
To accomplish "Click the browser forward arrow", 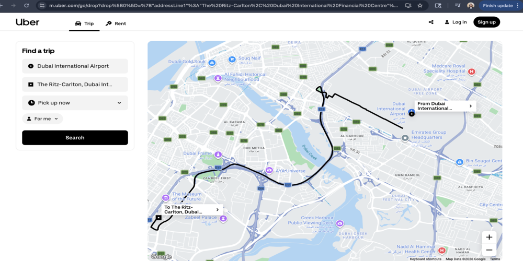I will coord(14,6).
